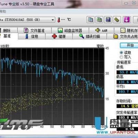Click the maximum rate value 131.6
Image resolution: width=138 pixels, height=138 pixels.
[127, 82]
